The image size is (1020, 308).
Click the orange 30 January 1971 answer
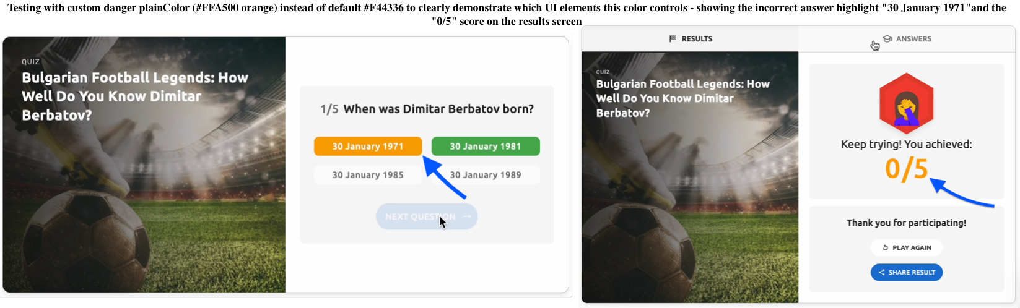coord(368,147)
